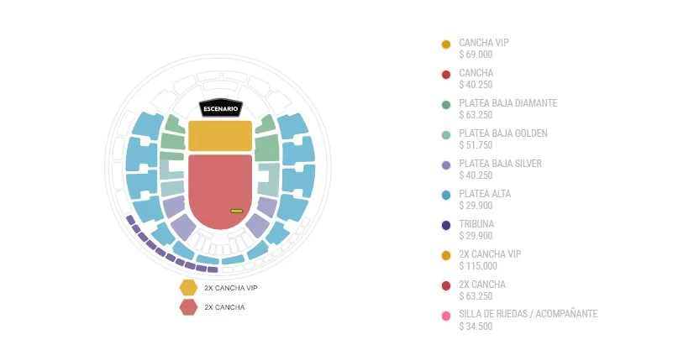Select the red Cancha $40.250 legend dot
The image size is (673, 345).
pos(446,75)
